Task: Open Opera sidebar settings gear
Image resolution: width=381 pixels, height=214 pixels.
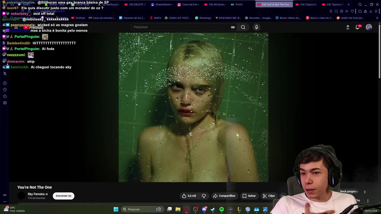Action: click(5, 103)
